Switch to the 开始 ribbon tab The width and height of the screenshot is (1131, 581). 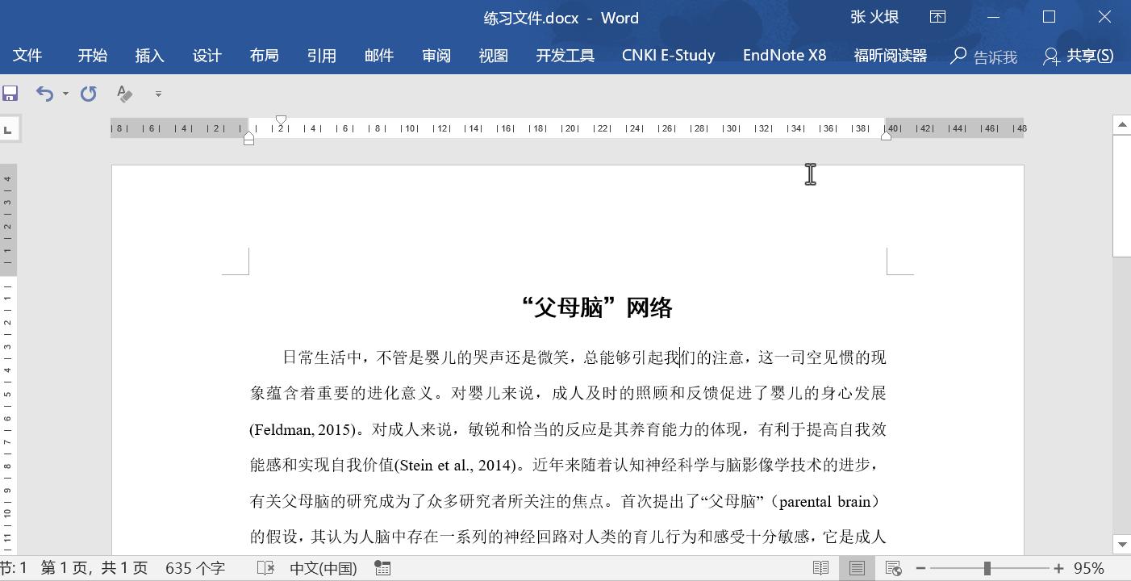(93, 56)
